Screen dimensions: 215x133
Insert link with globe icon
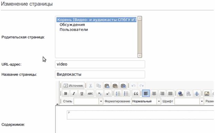click(x=180, y=93)
